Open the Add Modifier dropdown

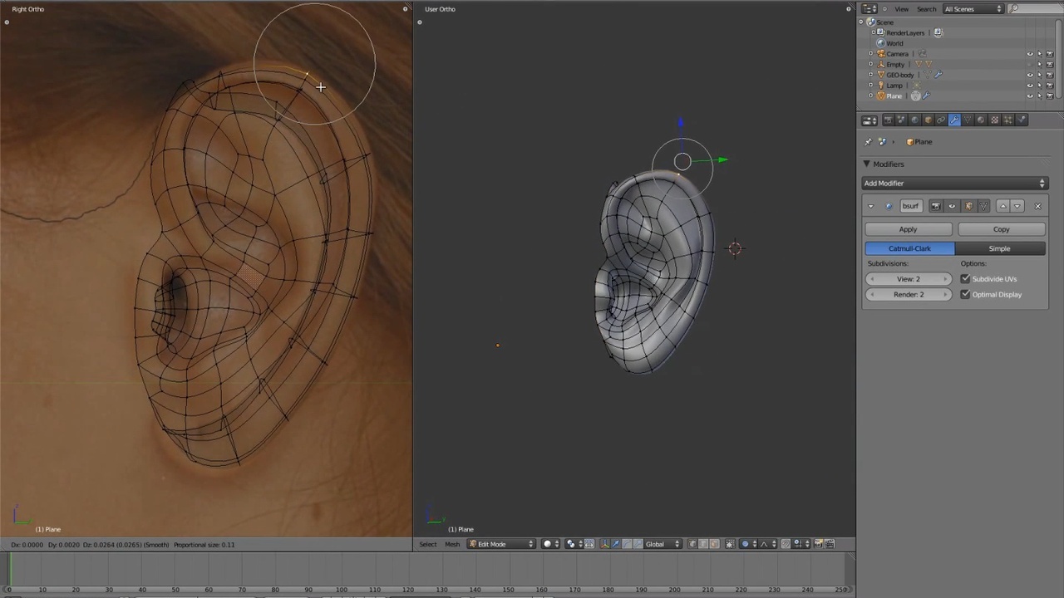point(956,183)
